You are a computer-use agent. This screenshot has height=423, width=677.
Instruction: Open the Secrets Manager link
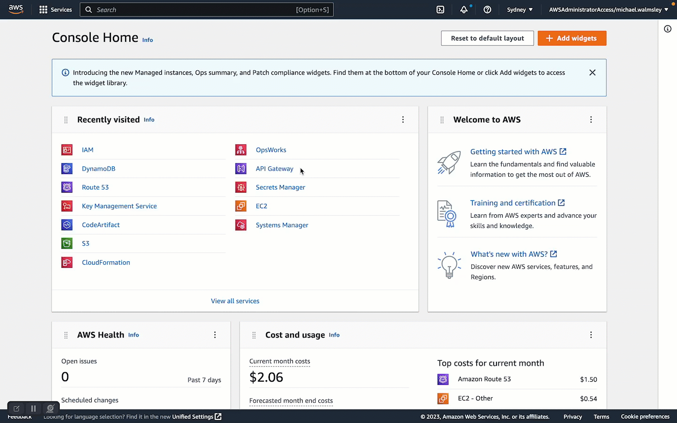[281, 187]
